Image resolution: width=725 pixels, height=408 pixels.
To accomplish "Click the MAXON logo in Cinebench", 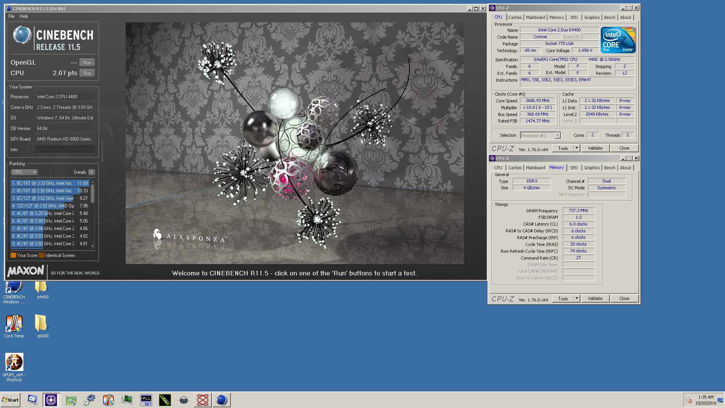I will [x=26, y=271].
